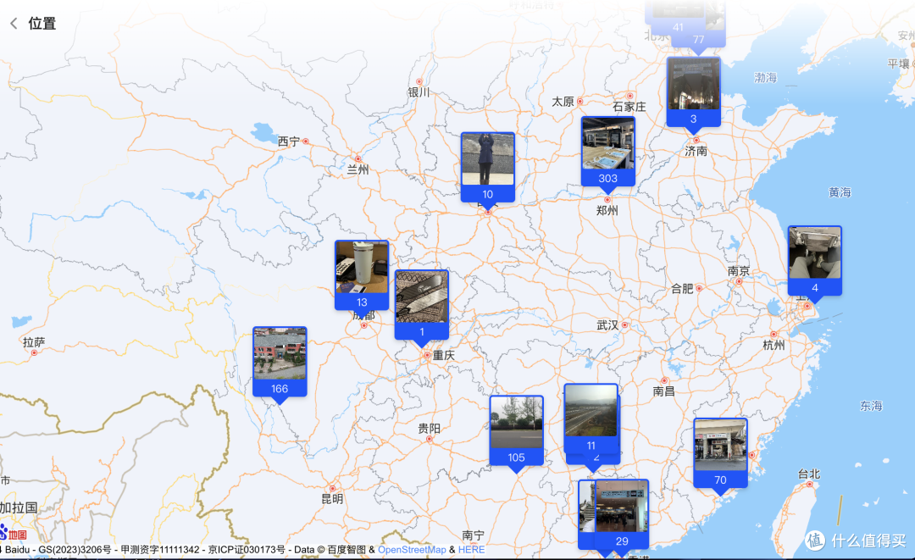Click the 银川 city label
The width and height of the screenshot is (915, 560).
point(419,92)
